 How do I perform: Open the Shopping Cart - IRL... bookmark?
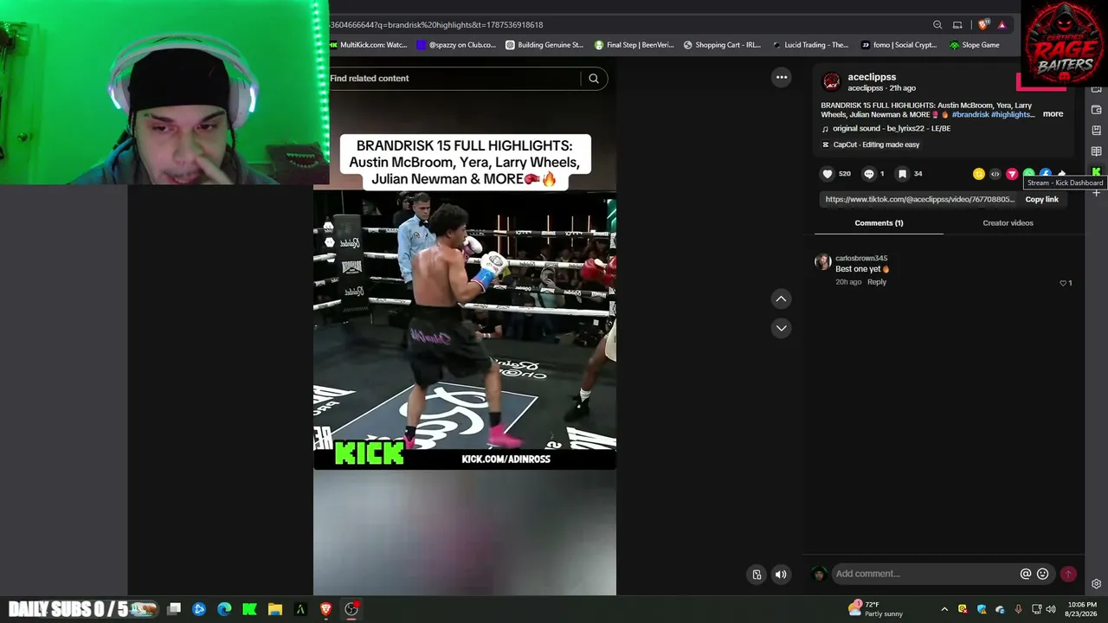[x=722, y=45]
